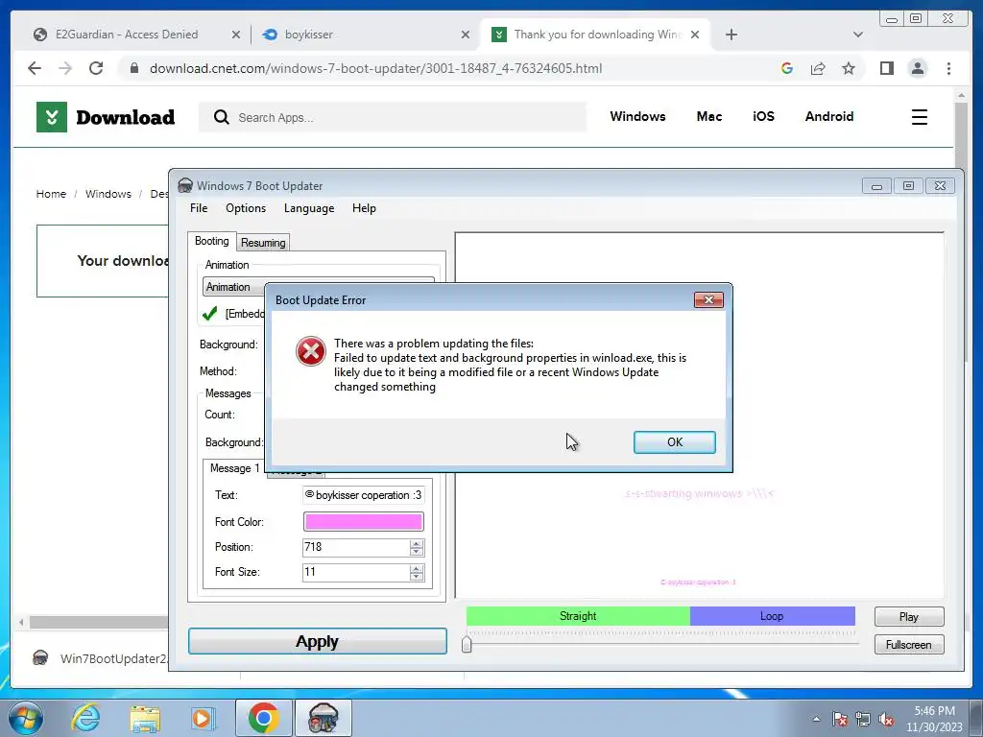983x737 pixels.
Task: Close the E2Guardian tab
Action: (236, 35)
